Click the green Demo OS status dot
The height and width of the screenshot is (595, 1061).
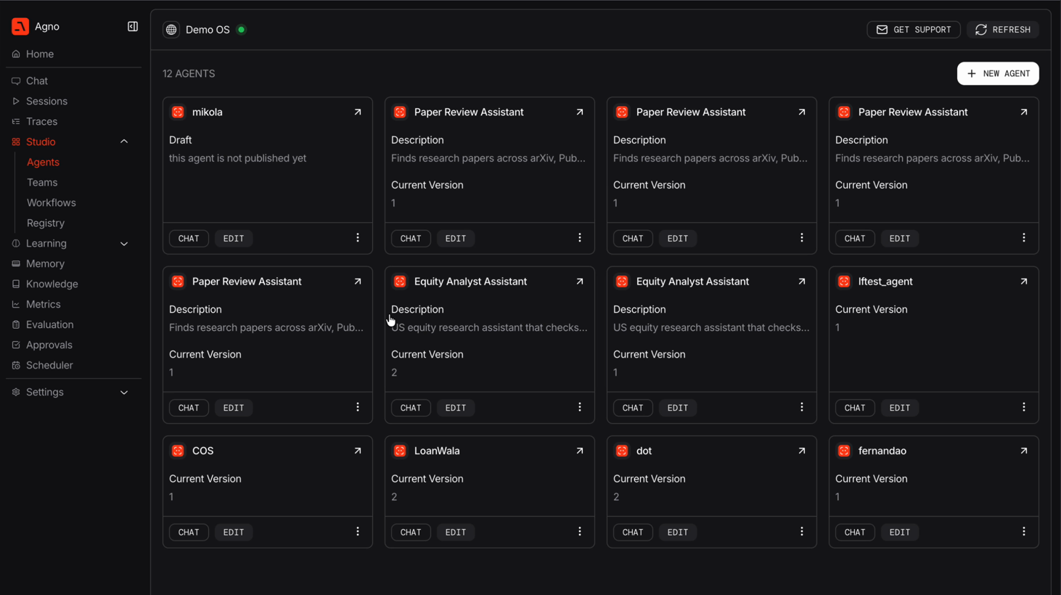point(242,30)
